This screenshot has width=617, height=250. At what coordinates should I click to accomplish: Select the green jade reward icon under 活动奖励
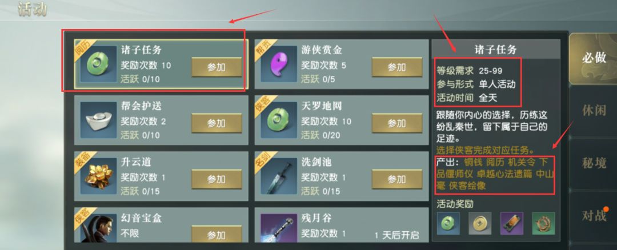[448, 224]
